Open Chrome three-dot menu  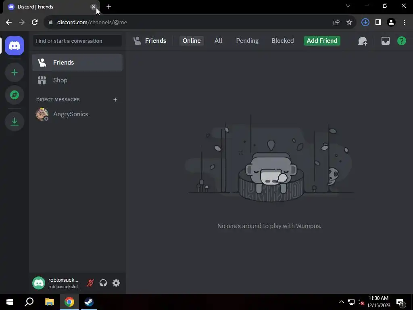404,23
